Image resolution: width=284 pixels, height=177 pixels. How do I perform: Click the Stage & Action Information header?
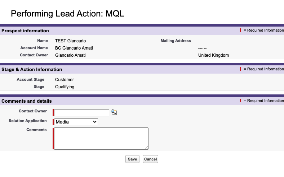pos(32,70)
